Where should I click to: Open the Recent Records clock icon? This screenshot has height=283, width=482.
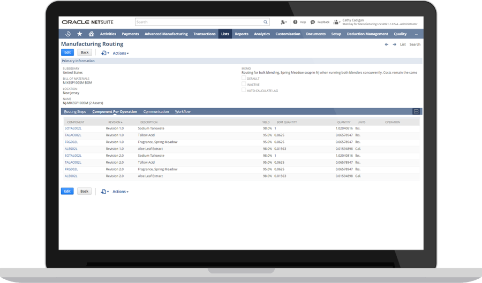68,34
